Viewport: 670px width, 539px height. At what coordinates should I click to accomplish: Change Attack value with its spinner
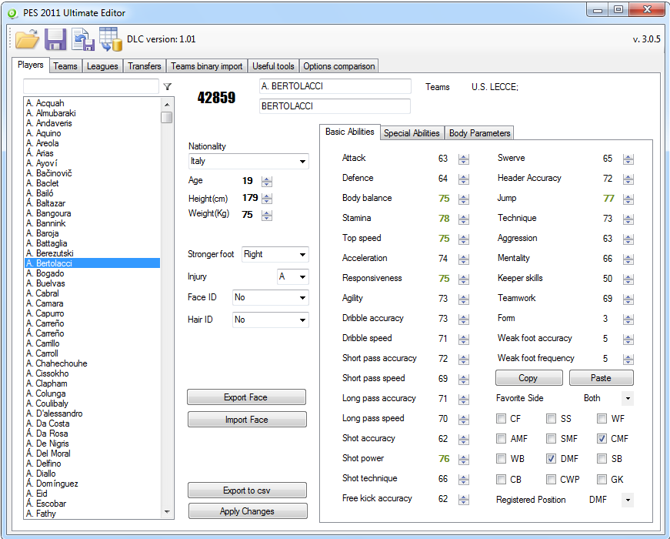464,159
